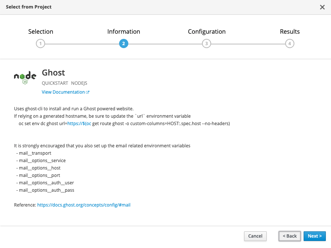The height and width of the screenshot is (248, 331).
Task: Click the step 4 circle under Results
Action: tap(290, 43)
